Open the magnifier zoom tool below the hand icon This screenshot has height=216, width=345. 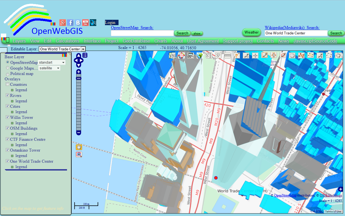[x=79, y=155]
